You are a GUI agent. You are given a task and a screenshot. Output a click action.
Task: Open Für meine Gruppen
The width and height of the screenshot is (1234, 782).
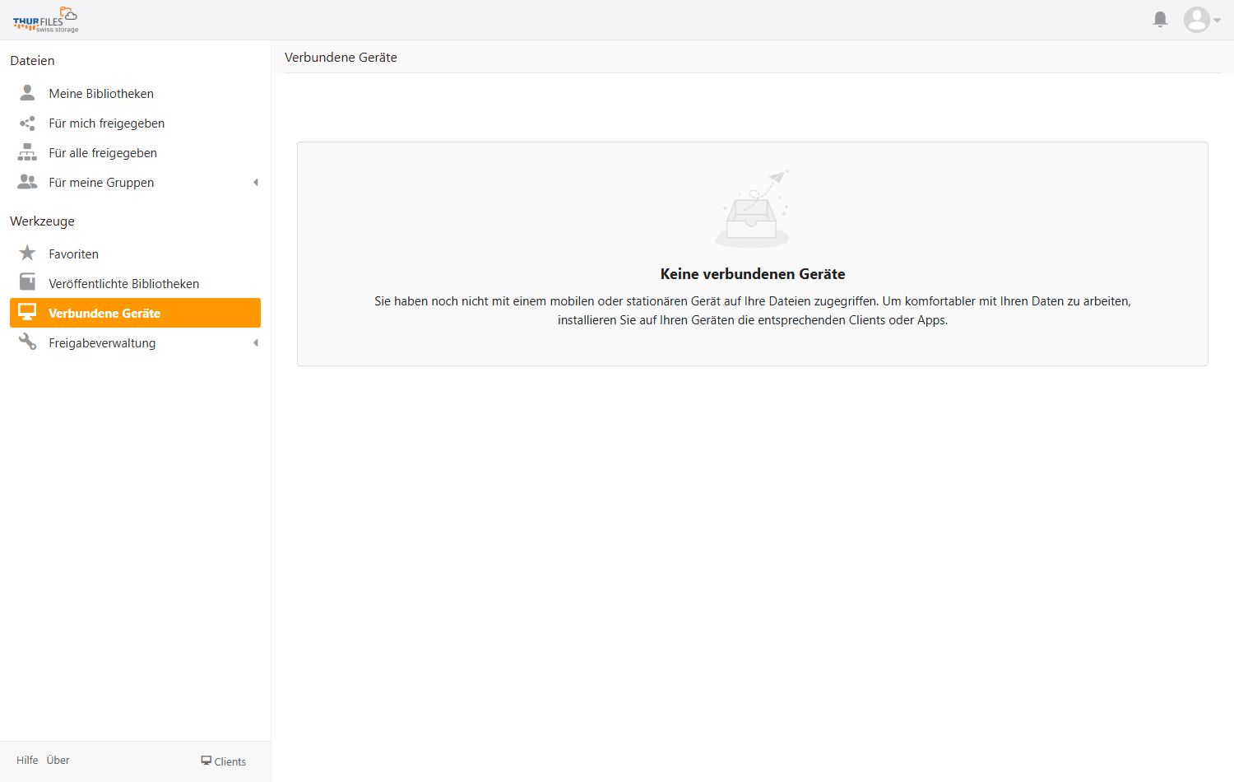tap(101, 183)
